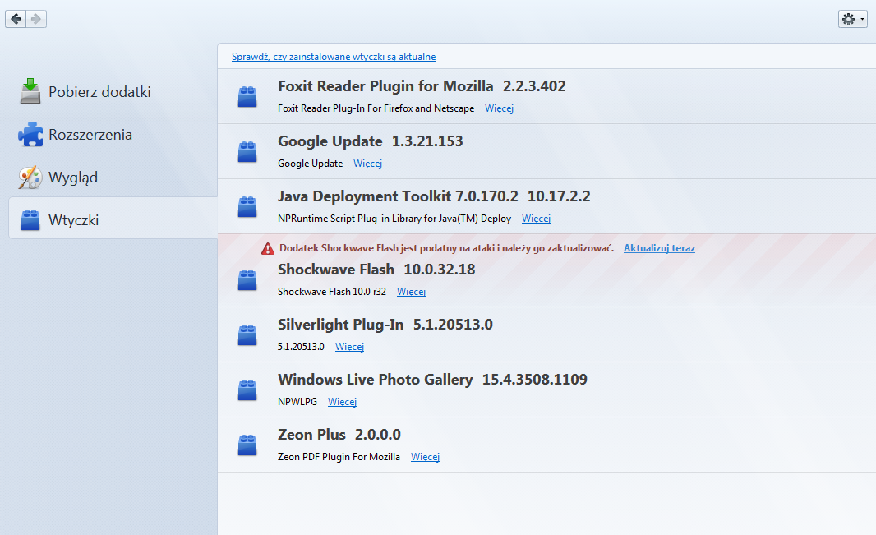Click the Google Update plugin brick icon
The height and width of the screenshot is (535, 876).
tap(247, 152)
